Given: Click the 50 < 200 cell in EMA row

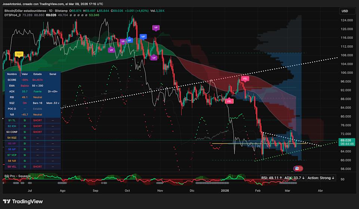Looking at the screenshot, I should pos(37,86).
